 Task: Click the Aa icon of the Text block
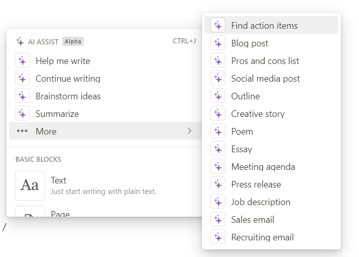coord(30,185)
